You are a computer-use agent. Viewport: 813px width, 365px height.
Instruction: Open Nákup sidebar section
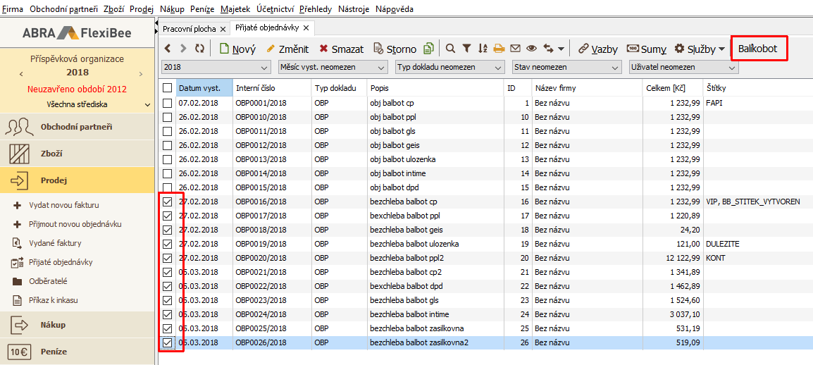coord(77,325)
